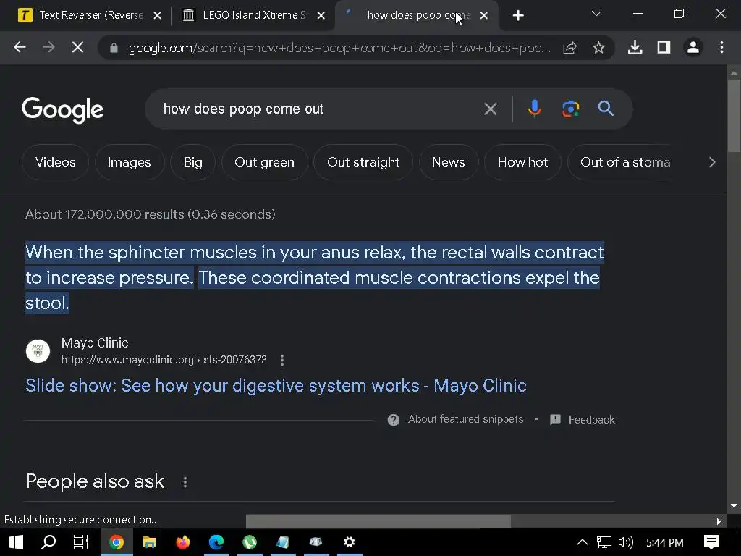View site info via the lock icon
Screen dimensions: 741x556
click(114, 48)
